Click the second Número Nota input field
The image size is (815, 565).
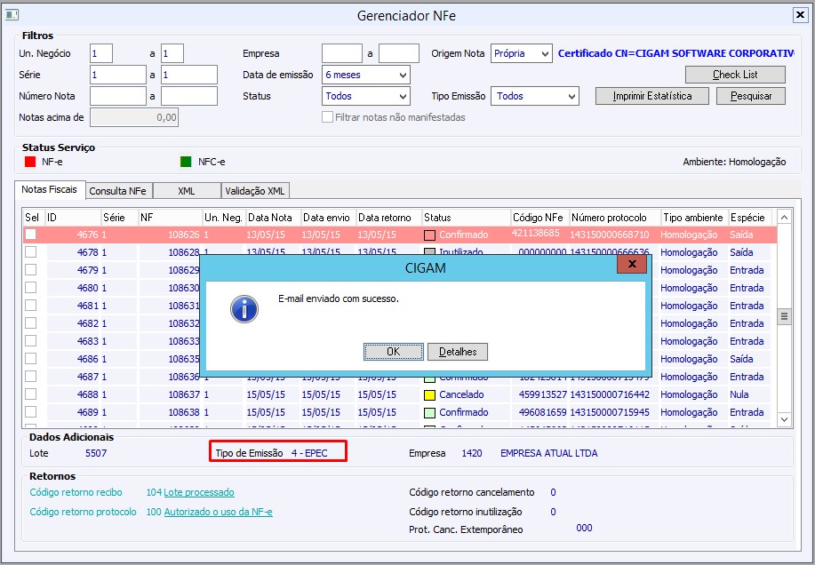189,96
